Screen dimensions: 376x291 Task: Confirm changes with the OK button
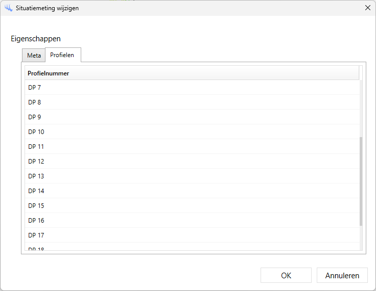(x=286, y=275)
